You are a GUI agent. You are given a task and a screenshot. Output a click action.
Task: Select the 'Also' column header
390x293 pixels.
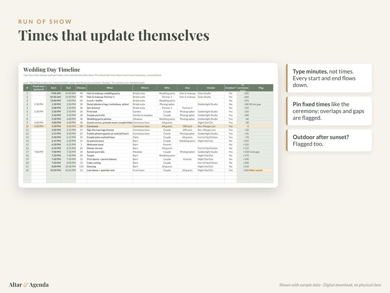[x=187, y=88]
